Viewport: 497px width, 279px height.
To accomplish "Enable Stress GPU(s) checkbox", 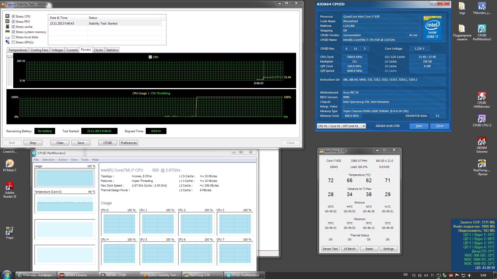I will (x=13, y=42).
